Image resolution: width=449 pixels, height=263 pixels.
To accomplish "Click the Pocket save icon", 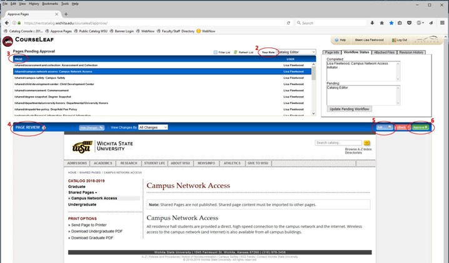I will point(409,23).
